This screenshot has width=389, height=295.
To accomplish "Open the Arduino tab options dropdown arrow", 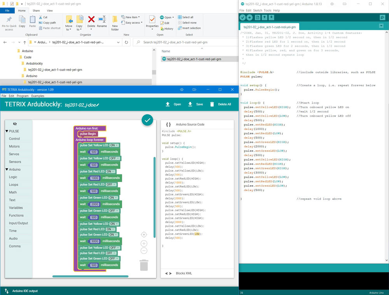I will (x=381, y=26).
